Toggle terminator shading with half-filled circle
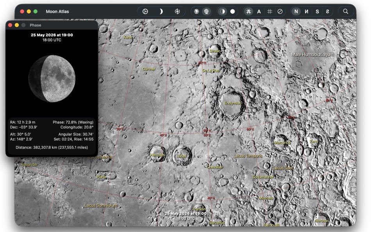371x232 pixels. click(223, 11)
